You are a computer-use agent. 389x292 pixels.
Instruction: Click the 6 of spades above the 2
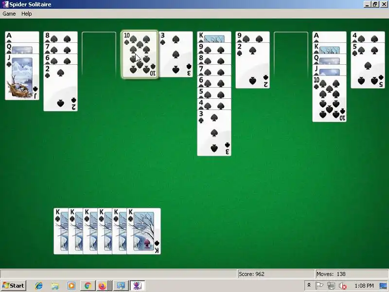[60, 59]
